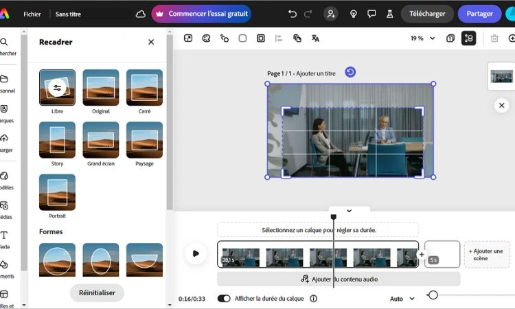515x309 pixels.
Task: Toggle the layers panel button
Action: (x=469, y=38)
